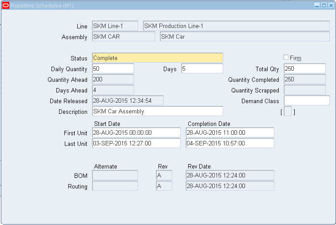Click the Total Qty field
Image resolution: width=336 pixels, height=225 pixels.
click(x=305, y=69)
